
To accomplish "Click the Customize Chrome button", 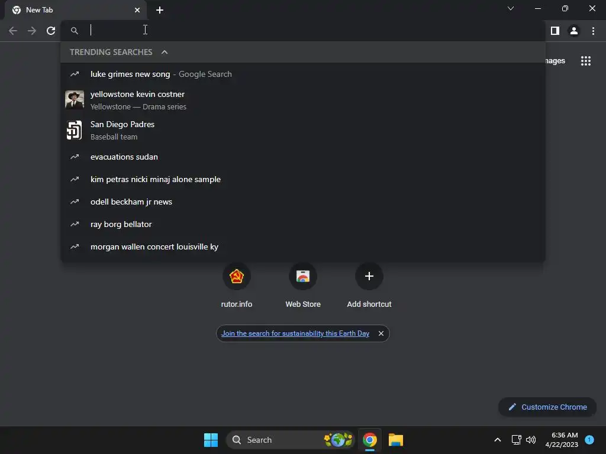I will pyautogui.click(x=547, y=407).
